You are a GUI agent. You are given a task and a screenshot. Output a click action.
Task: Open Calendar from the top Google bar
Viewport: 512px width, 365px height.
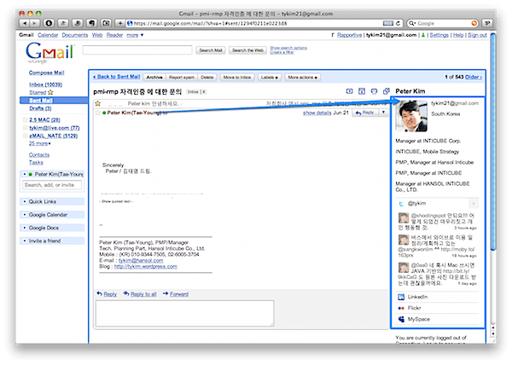[48, 35]
